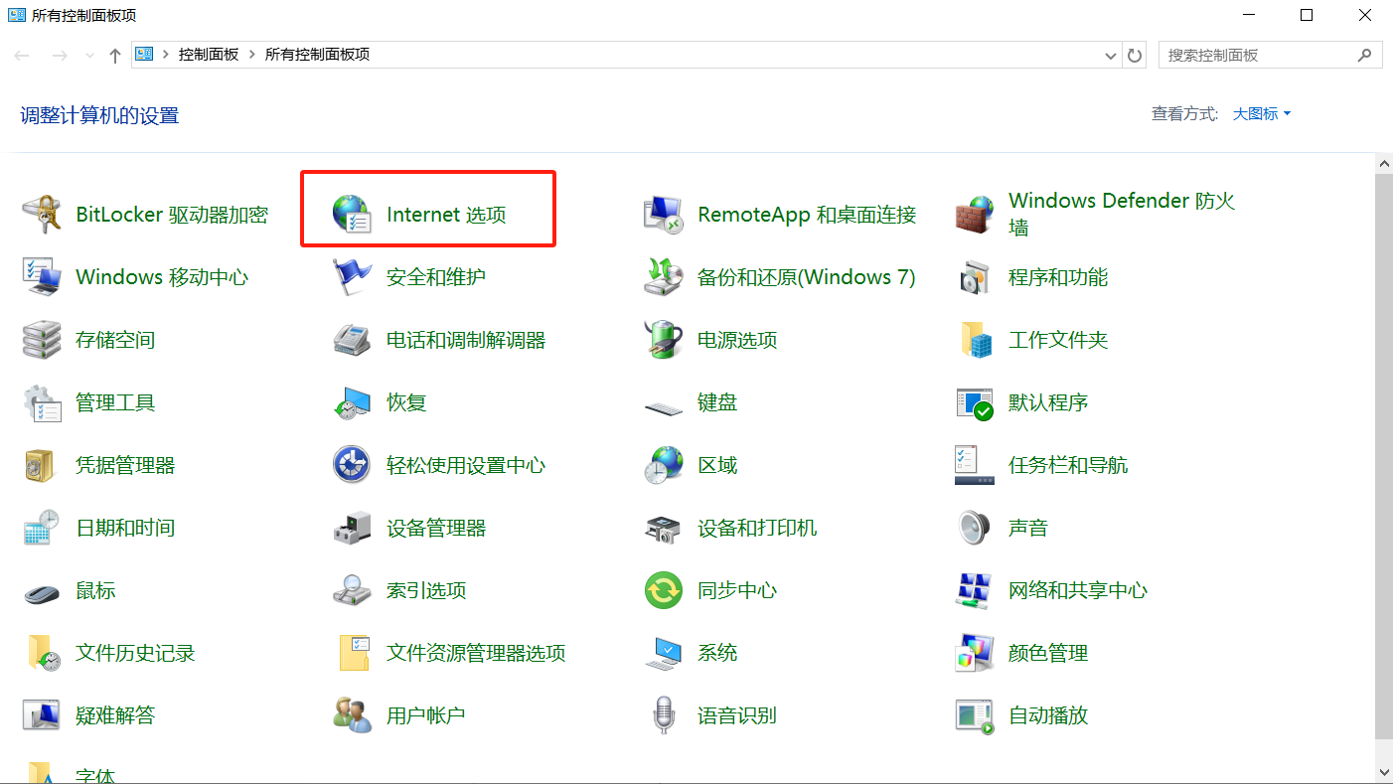Open 安全和维护 flag icon
Screen dimensions: 1393x784
pos(353,277)
